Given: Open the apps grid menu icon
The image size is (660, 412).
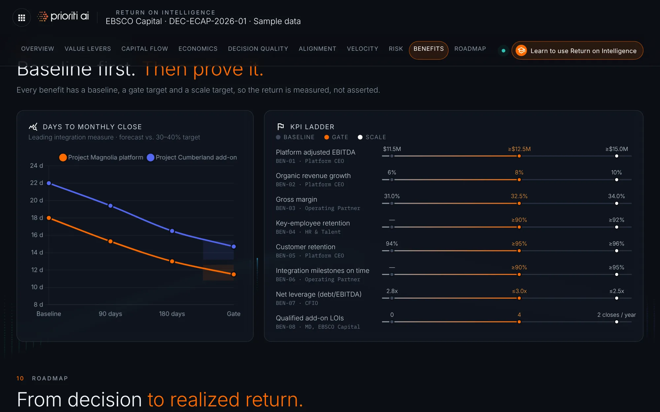Looking at the screenshot, I should (21, 17).
